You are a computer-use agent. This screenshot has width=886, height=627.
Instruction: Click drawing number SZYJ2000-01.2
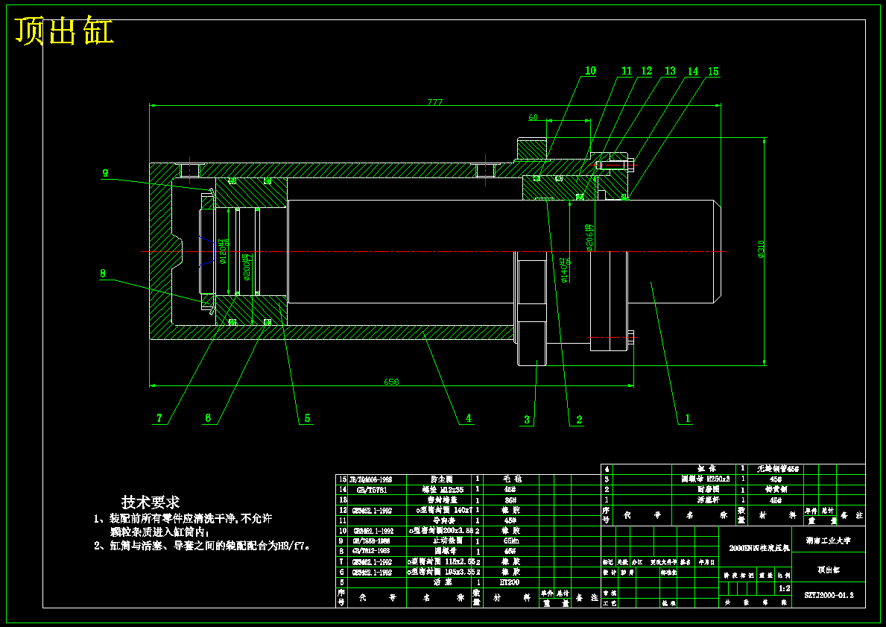point(829,596)
